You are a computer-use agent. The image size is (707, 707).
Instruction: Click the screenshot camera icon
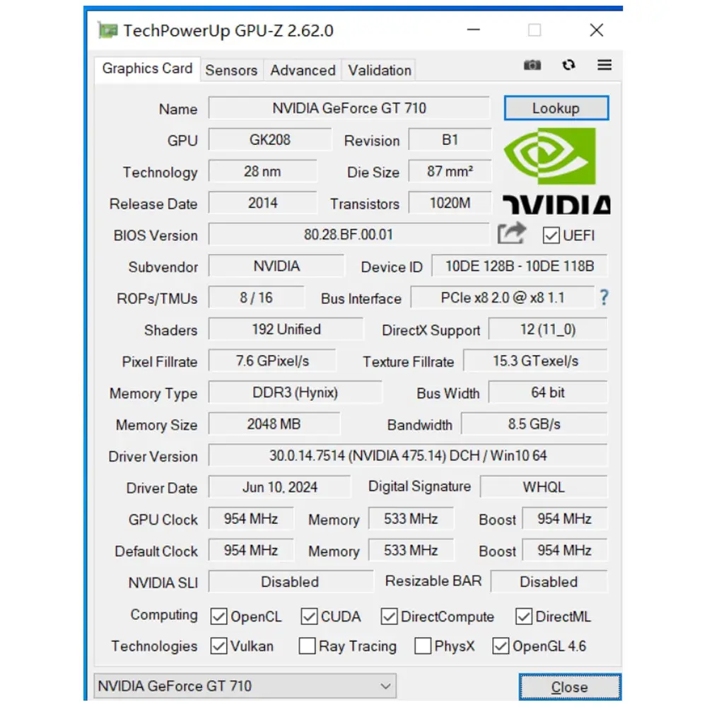pyautogui.click(x=532, y=65)
